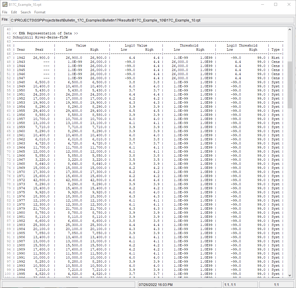Image resolution: width=296 pixels, height=288 pixels.
Task: Click the 1953 peak value 19,900.0
Action: pyautogui.click(x=41, y=103)
